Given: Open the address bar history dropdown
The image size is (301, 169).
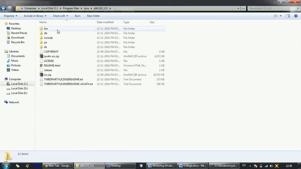Looking at the screenshot, I should pyautogui.click(x=238, y=8).
